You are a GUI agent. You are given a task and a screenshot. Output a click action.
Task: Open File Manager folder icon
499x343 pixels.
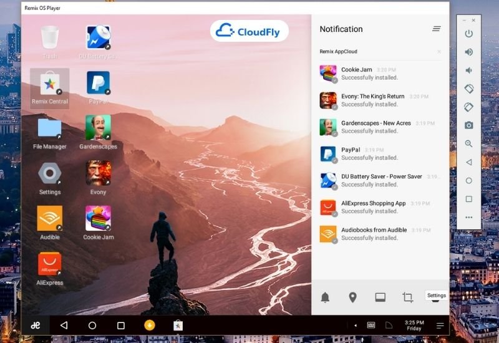[x=50, y=128]
